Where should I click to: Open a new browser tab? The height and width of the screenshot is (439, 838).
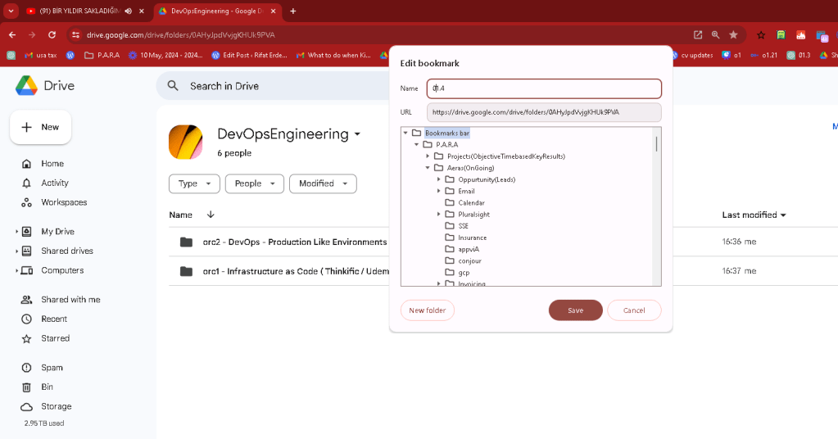pos(293,11)
